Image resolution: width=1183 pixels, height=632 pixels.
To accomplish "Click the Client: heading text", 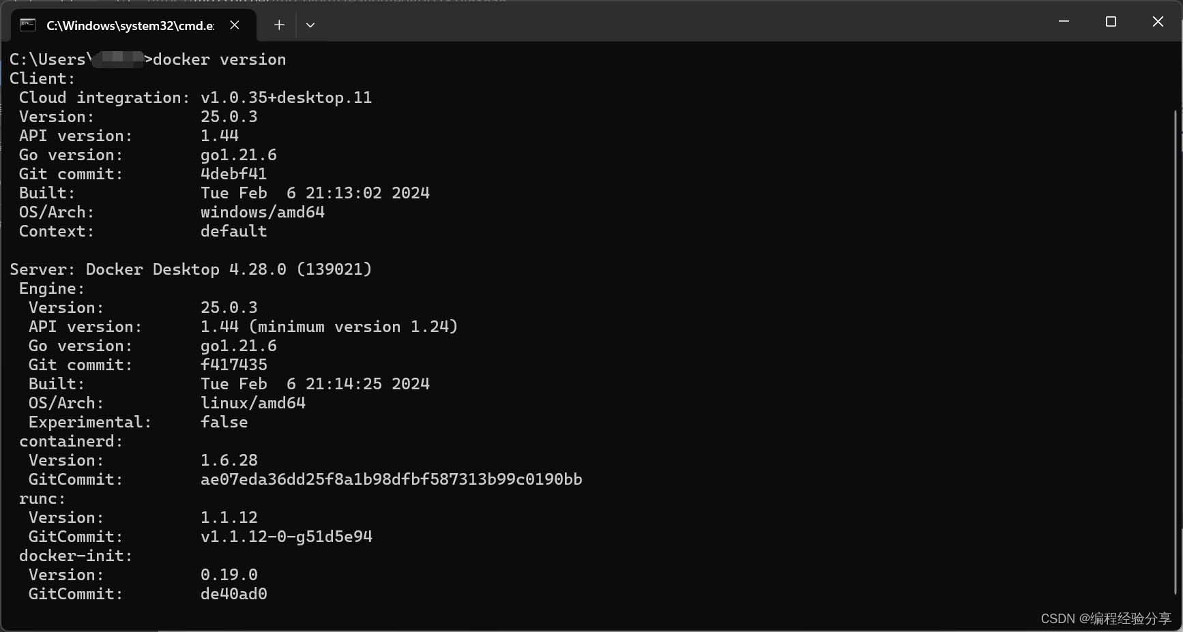I will pyautogui.click(x=42, y=78).
